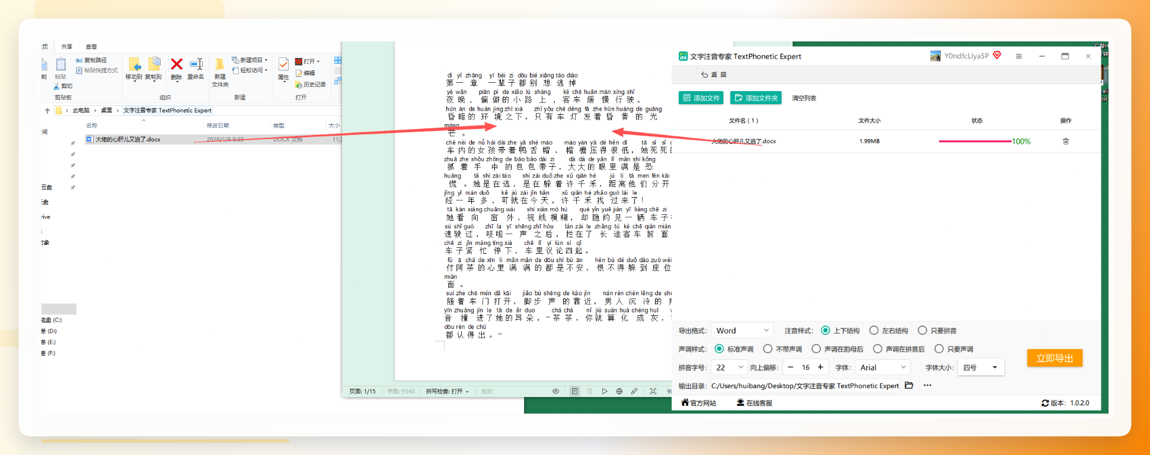Click the red VIP diamond icon
The image size is (1150, 455).
pos(997,56)
